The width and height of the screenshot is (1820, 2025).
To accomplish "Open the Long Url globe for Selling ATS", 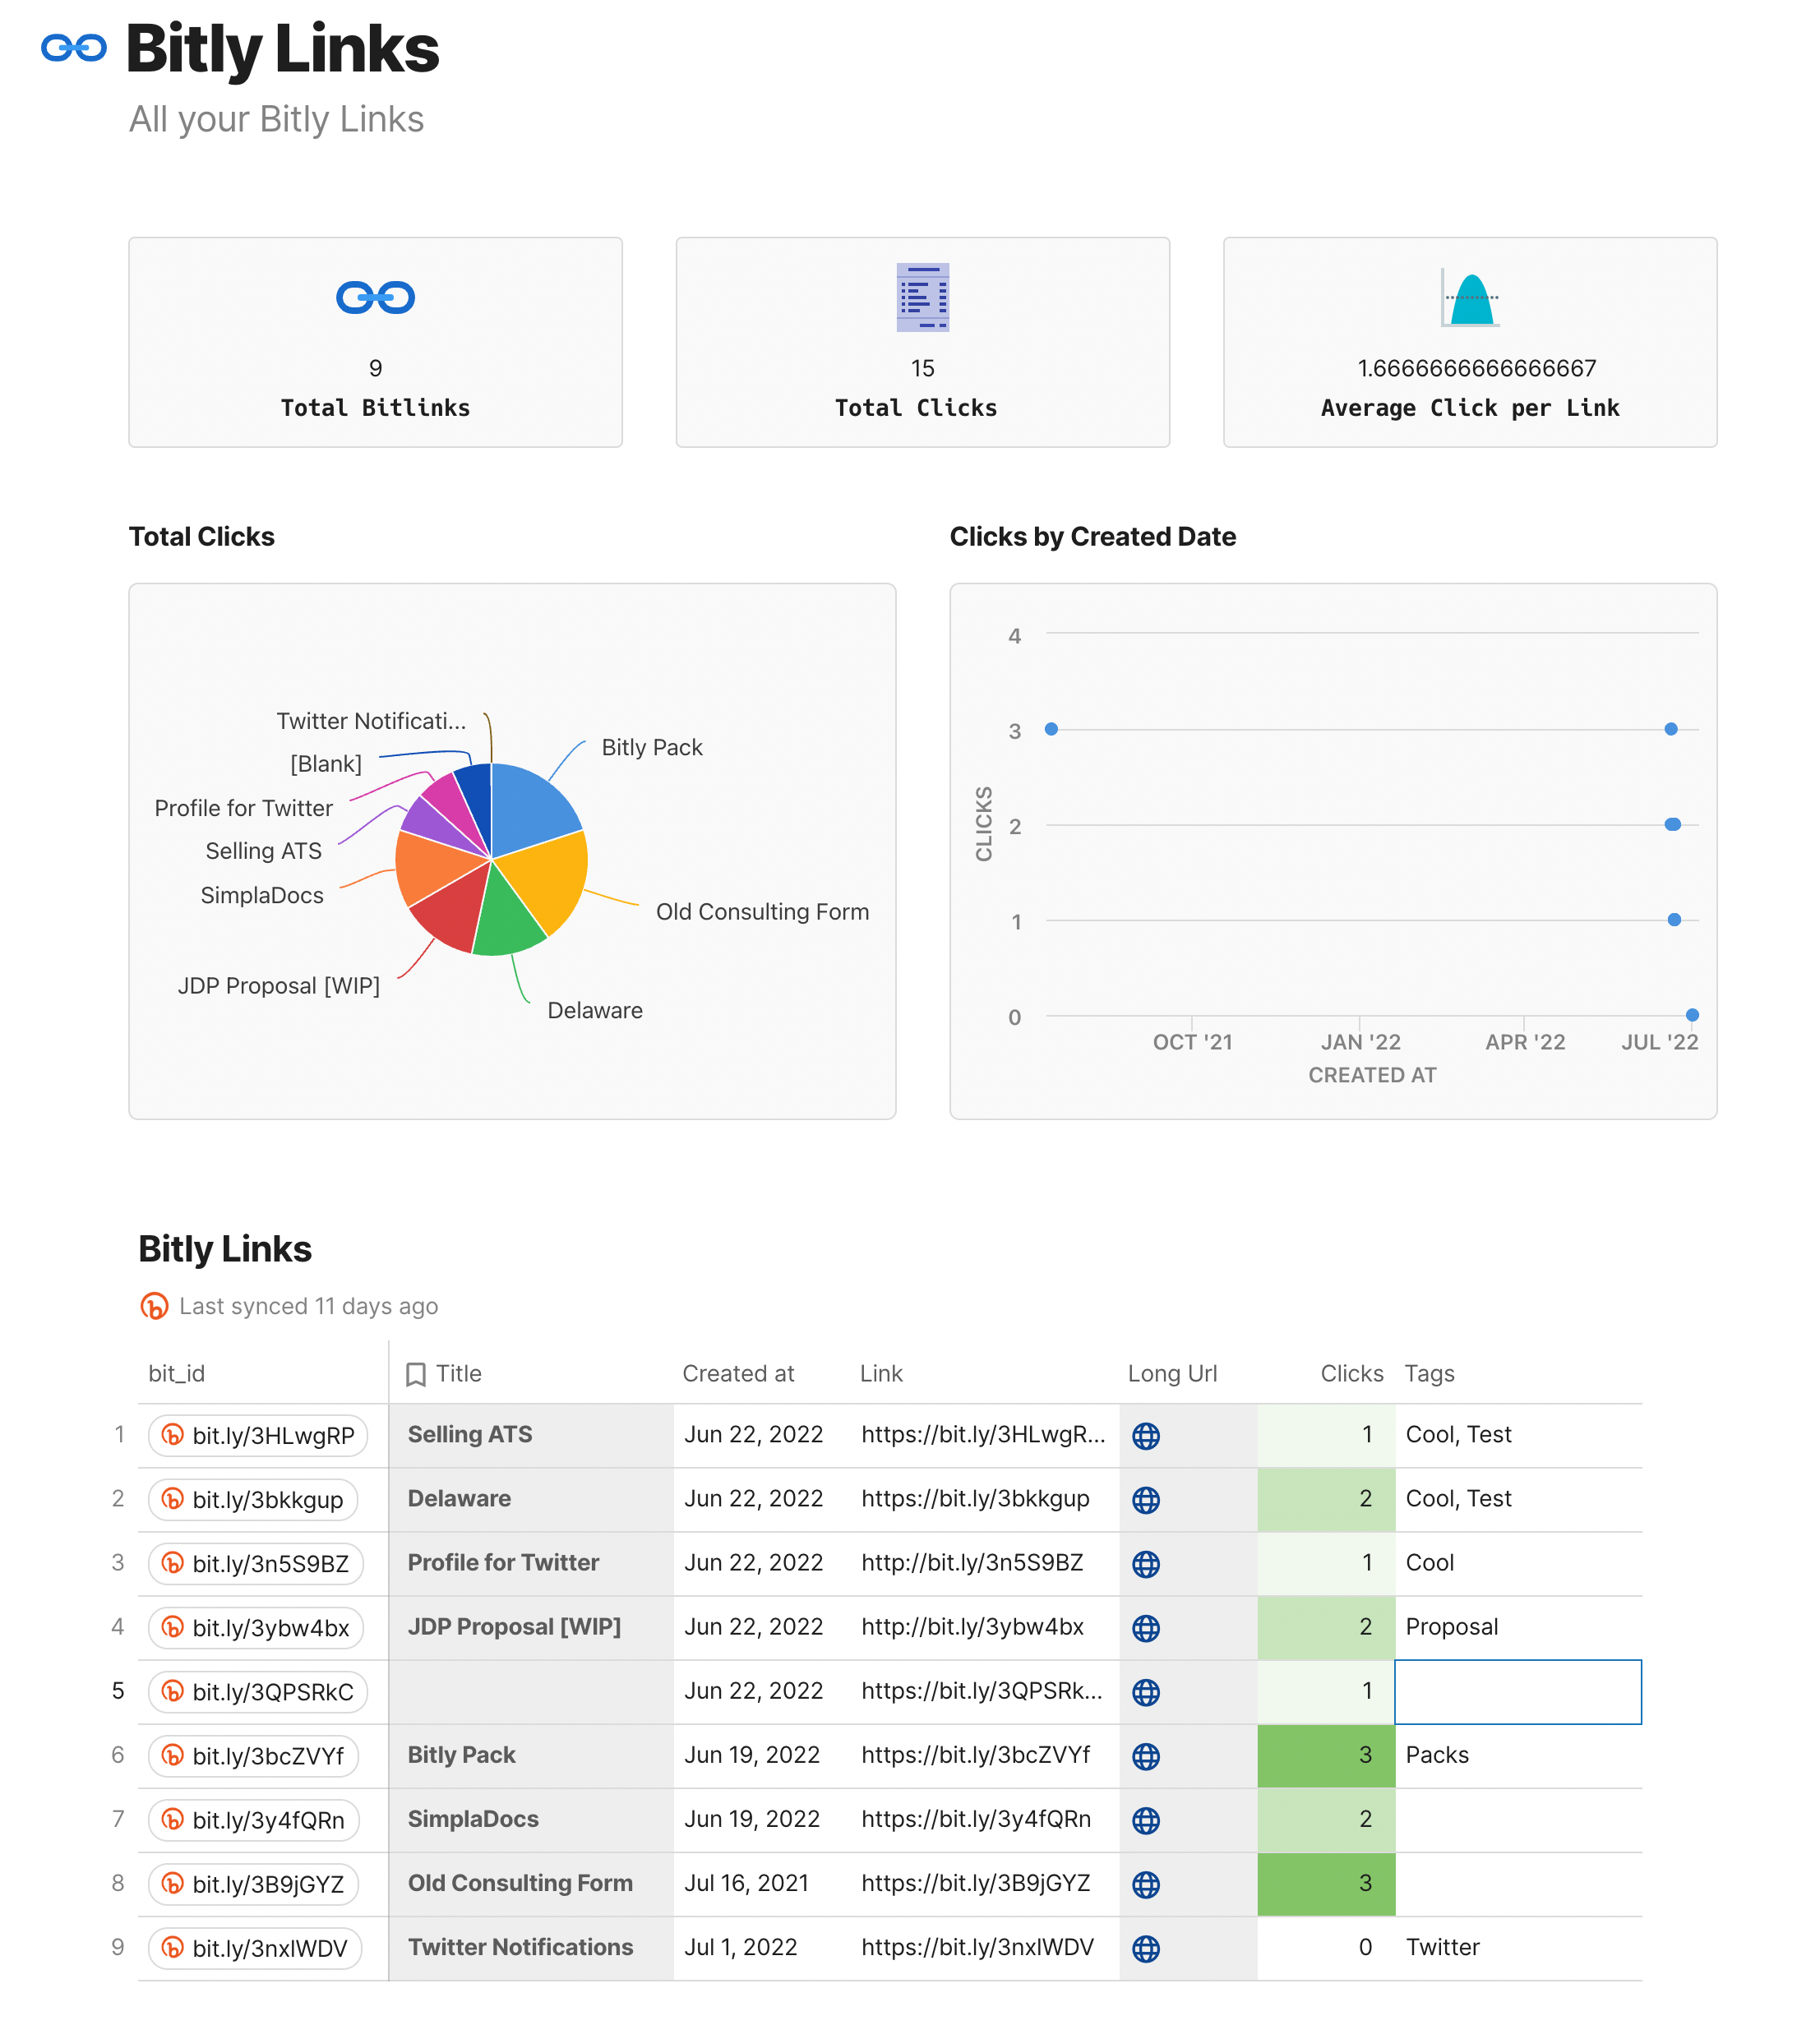I will [x=1145, y=1435].
